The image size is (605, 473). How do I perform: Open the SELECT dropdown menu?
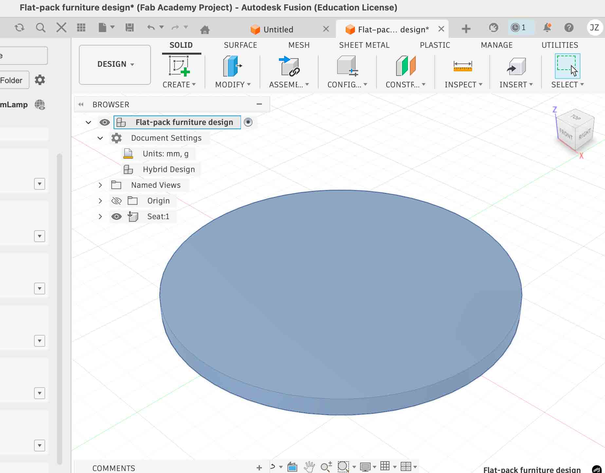point(567,85)
